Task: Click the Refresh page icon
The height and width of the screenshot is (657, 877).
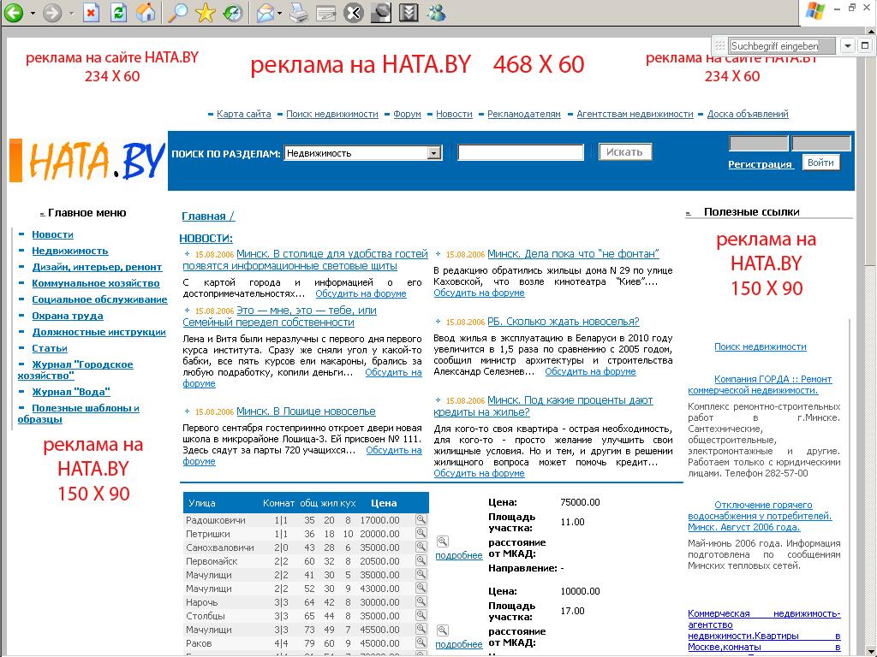Action: pyautogui.click(x=118, y=12)
